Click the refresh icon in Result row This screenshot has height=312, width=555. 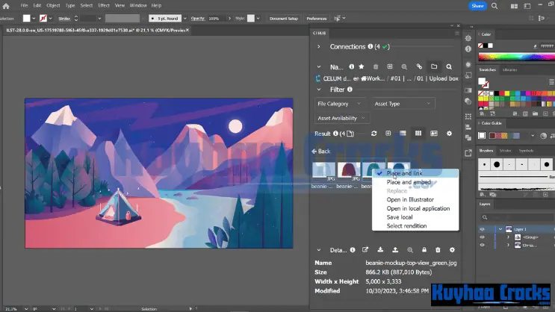[374, 133]
